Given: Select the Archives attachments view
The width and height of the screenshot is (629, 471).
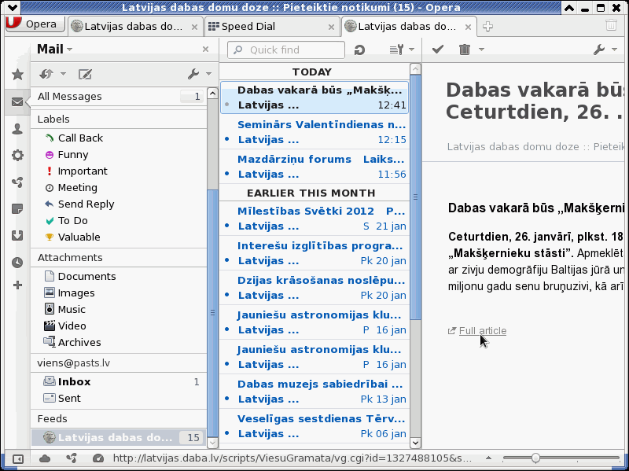Looking at the screenshot, I should point(79,342).
